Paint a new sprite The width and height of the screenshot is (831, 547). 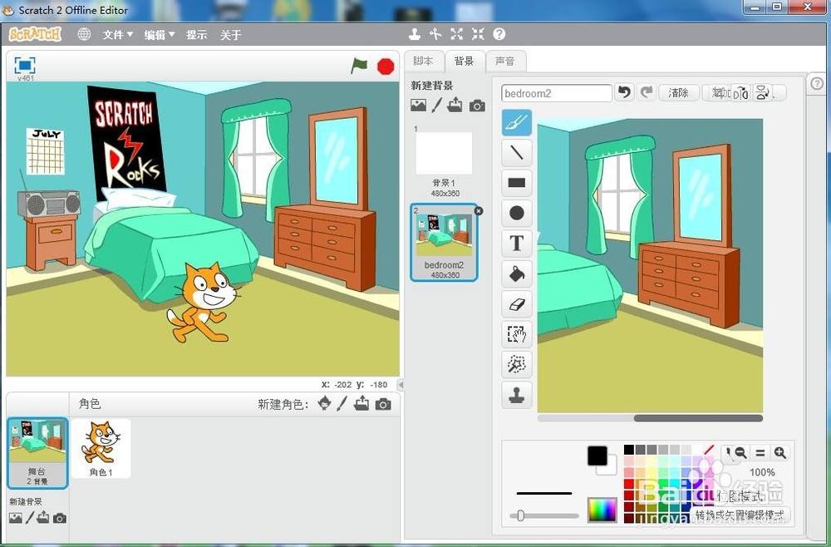[x=342, y=404]
